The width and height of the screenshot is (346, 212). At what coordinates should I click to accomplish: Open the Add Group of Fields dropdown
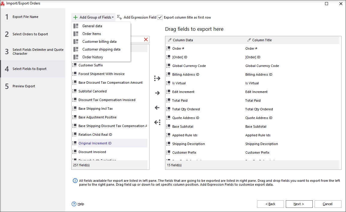[93, 17]
